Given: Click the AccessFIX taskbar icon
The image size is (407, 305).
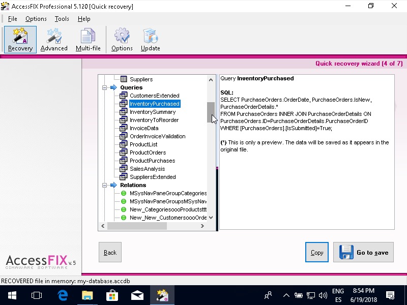Looking at the screenshot, I should coord(162,295).
